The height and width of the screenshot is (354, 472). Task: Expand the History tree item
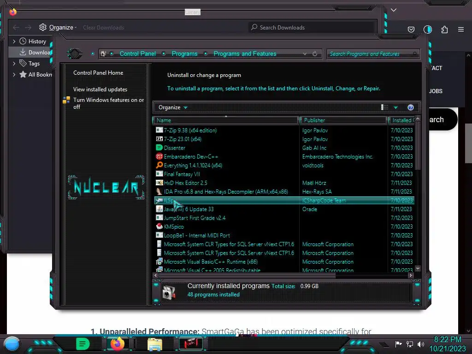(14, 41)
